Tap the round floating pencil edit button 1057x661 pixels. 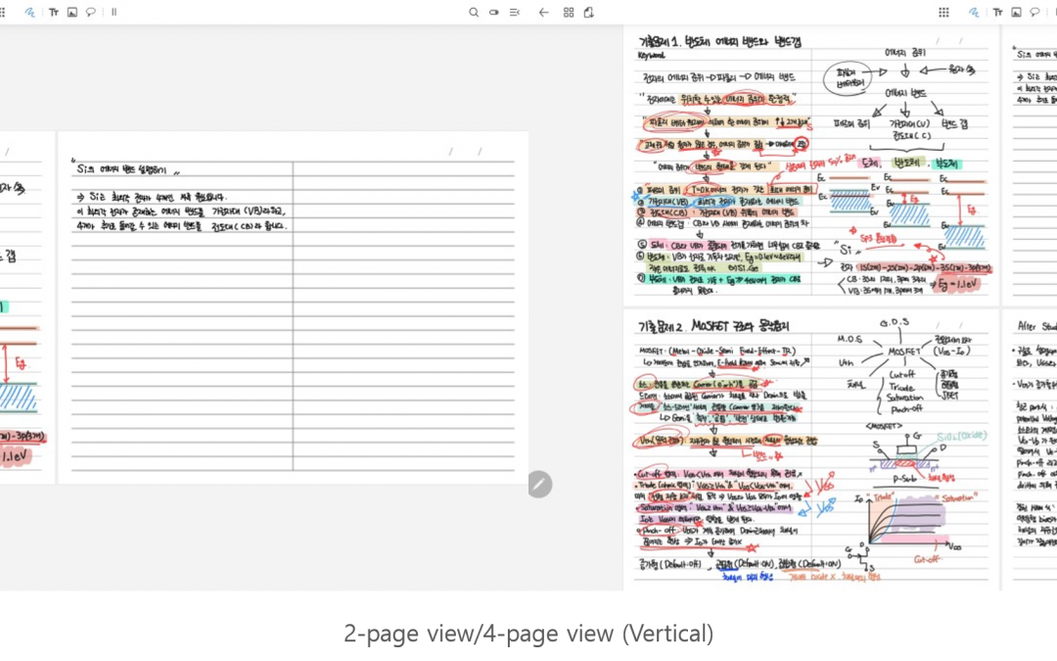point(540,485)
